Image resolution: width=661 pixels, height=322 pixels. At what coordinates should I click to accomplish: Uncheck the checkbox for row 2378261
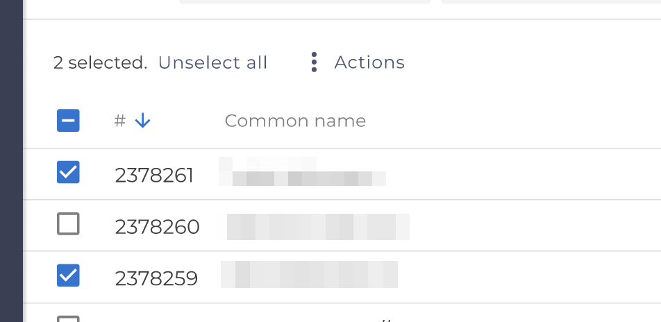(x=68, y=173)
